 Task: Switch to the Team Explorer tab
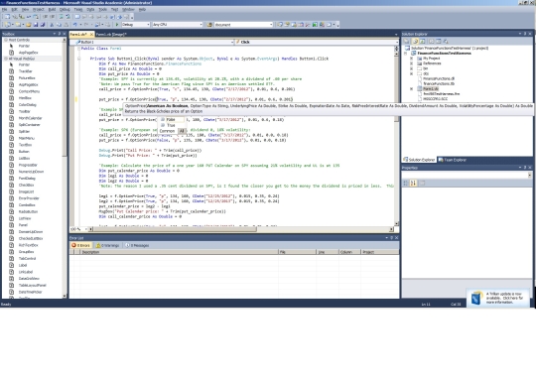click(453, 160)
